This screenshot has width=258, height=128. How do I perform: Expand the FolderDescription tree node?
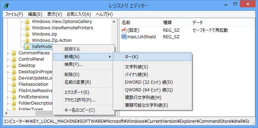coord(8,104)
